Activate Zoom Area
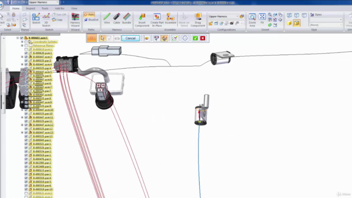The image size is (352, 198). [252, 20]
